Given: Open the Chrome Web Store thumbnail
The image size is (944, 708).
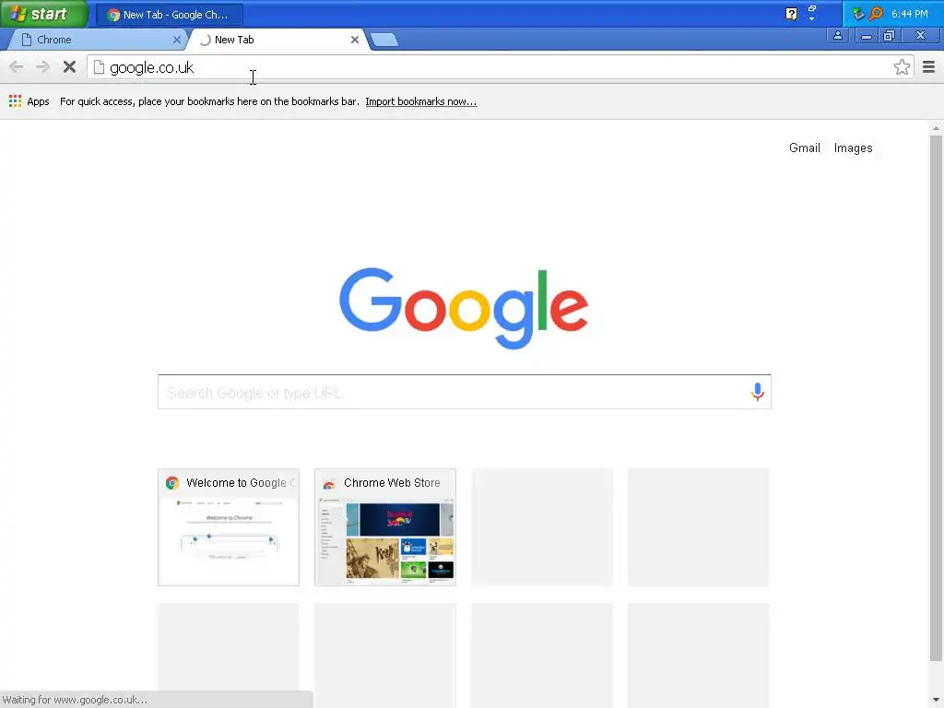Looking at the screenshot, I should 384,527.
